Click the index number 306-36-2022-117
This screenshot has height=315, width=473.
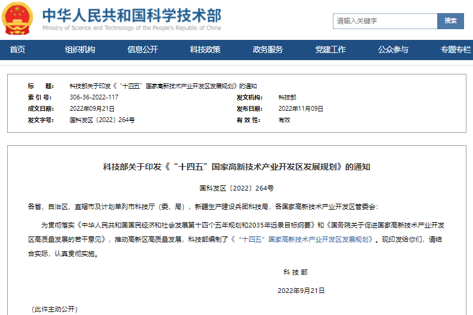point(94,97)
